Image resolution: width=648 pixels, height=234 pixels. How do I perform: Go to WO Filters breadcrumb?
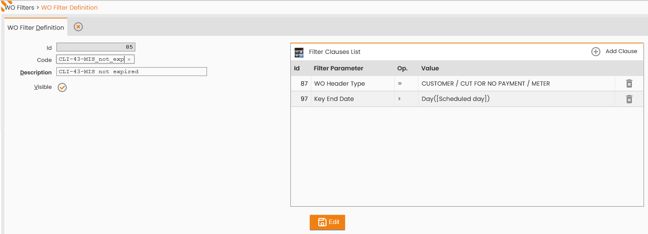pos(19,8)
